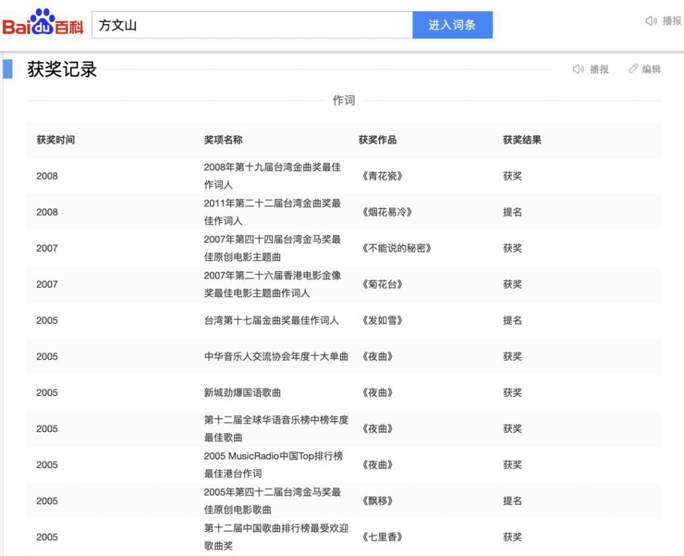Click award 2008年第十九届台湾金曲奖最佳作词人

[273, 176]
